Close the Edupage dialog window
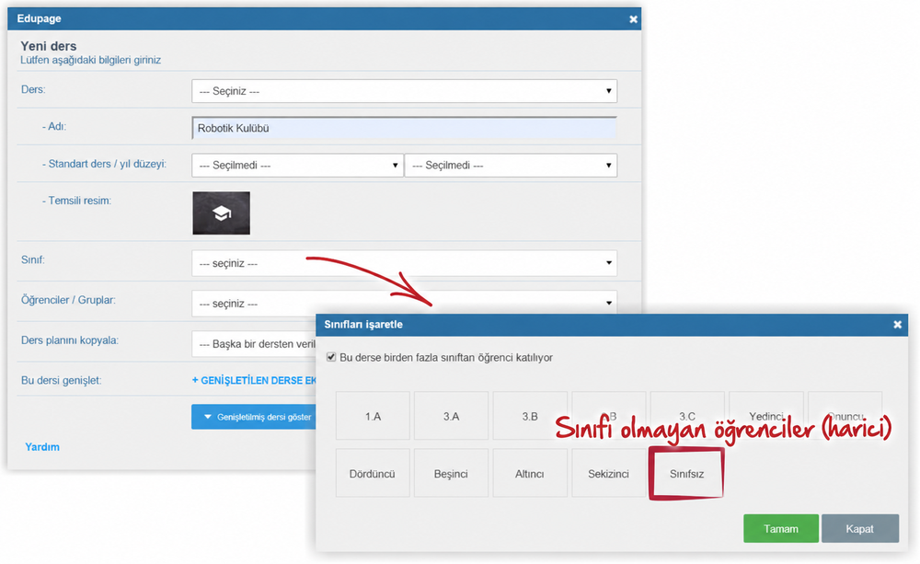 [633, 19]
